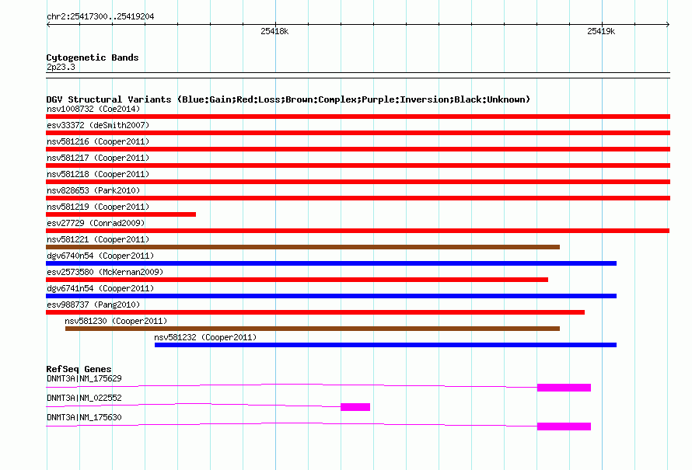
Task: Open variant label esv988737 (Pang2010)
Action: [93, 305]
